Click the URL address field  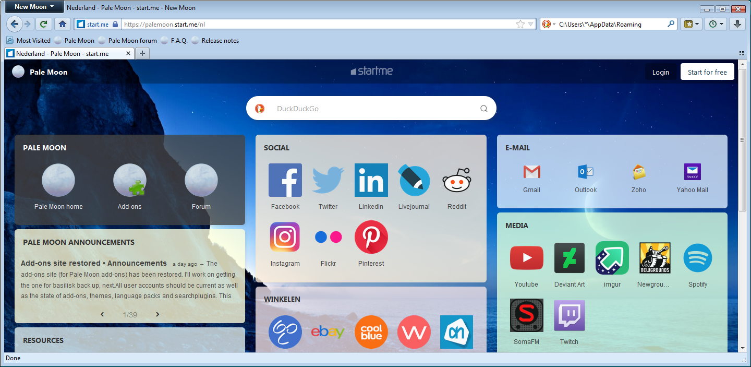click(318, 24)
